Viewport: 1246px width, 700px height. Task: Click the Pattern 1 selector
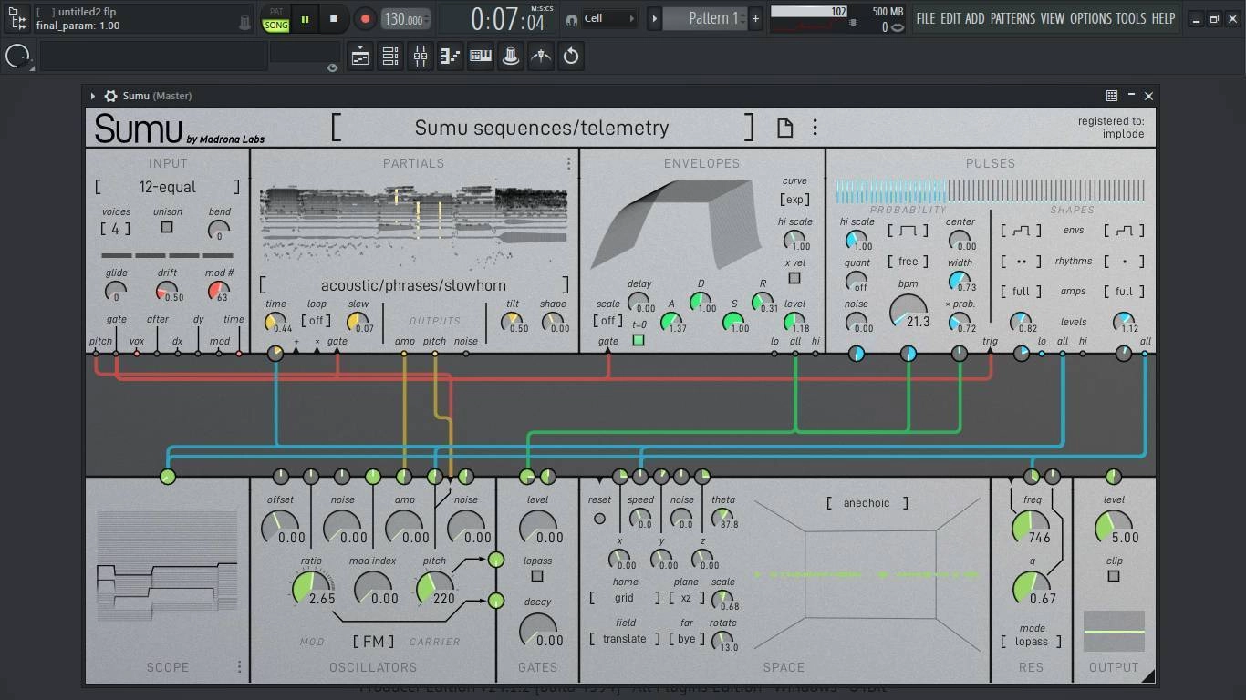704,18
